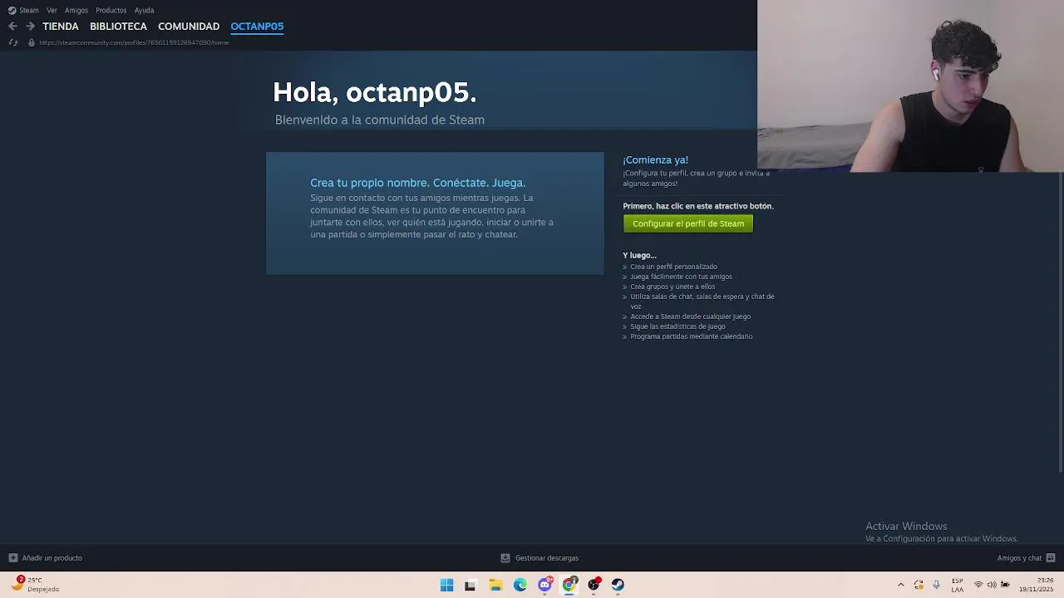This screenshot has width=1064, height=598.
Task: Switch to the BIBLIOTECA tab
Action: 118,27
